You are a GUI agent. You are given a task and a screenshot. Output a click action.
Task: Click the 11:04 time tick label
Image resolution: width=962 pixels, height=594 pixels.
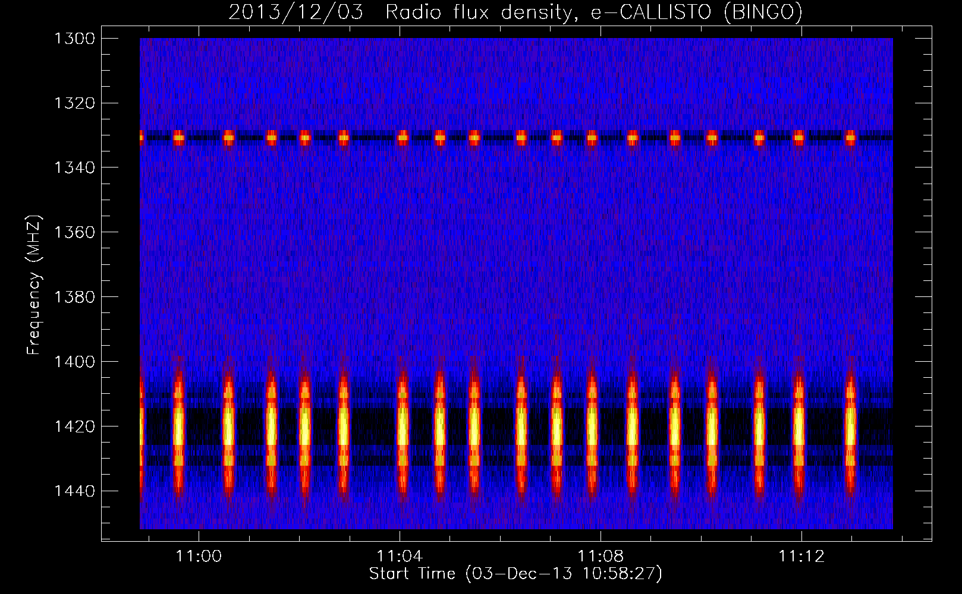coord(400,556)
